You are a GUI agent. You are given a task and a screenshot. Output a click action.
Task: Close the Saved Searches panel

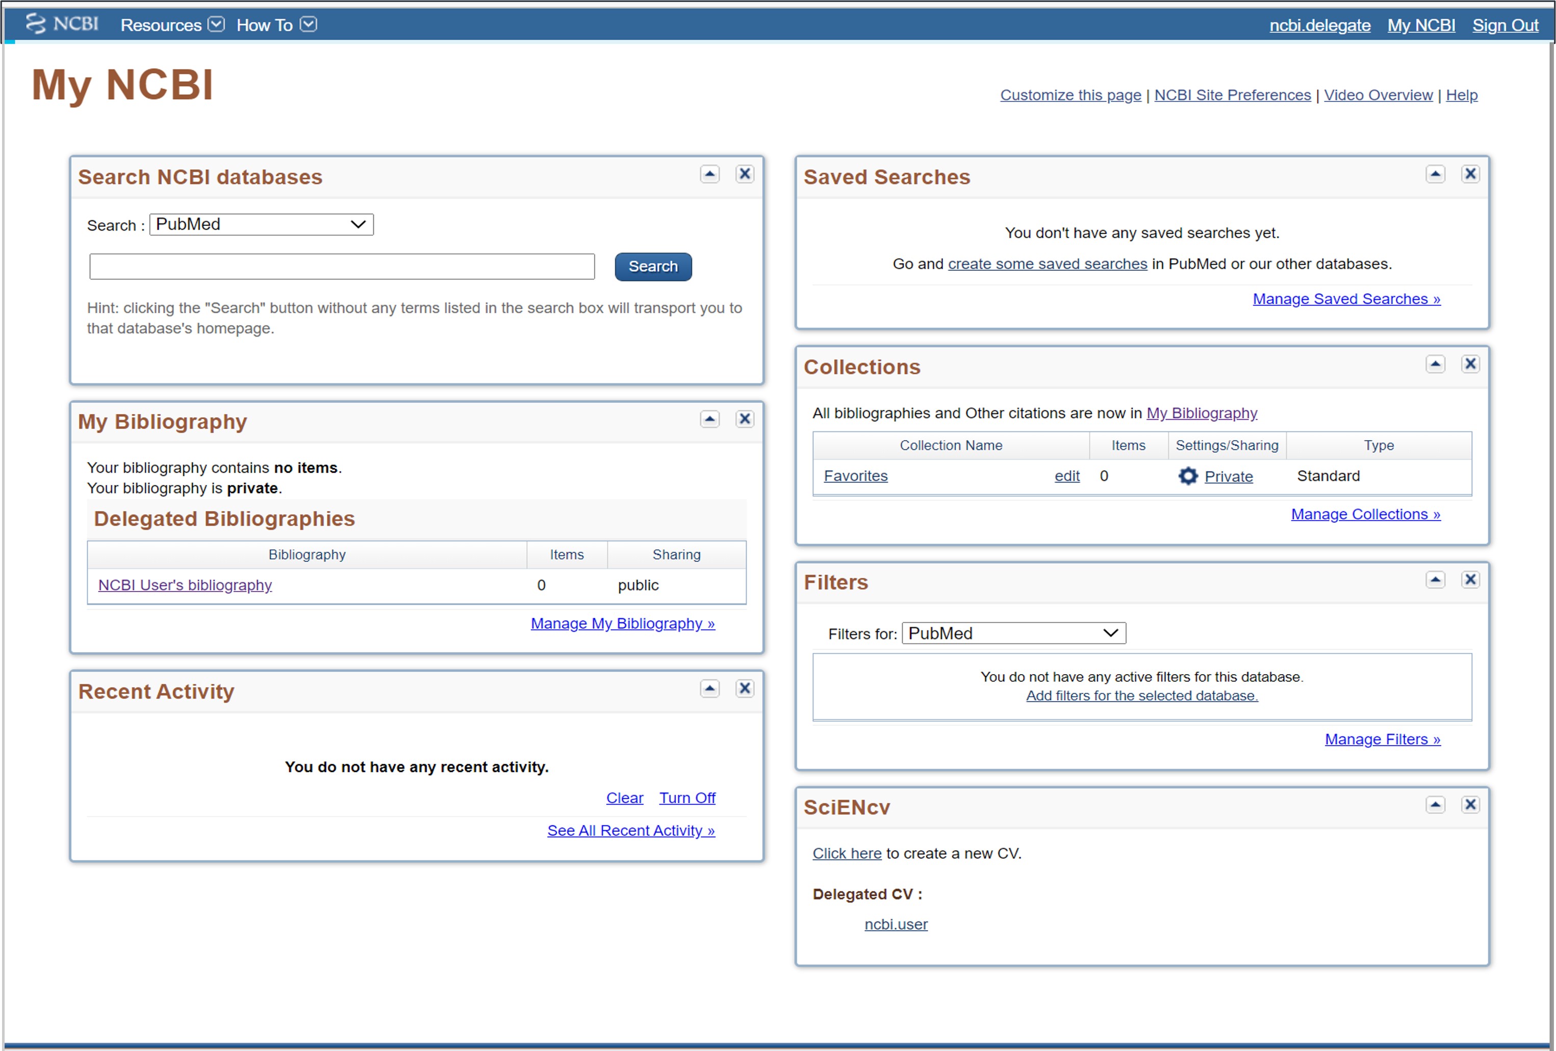pos(1470,174)
